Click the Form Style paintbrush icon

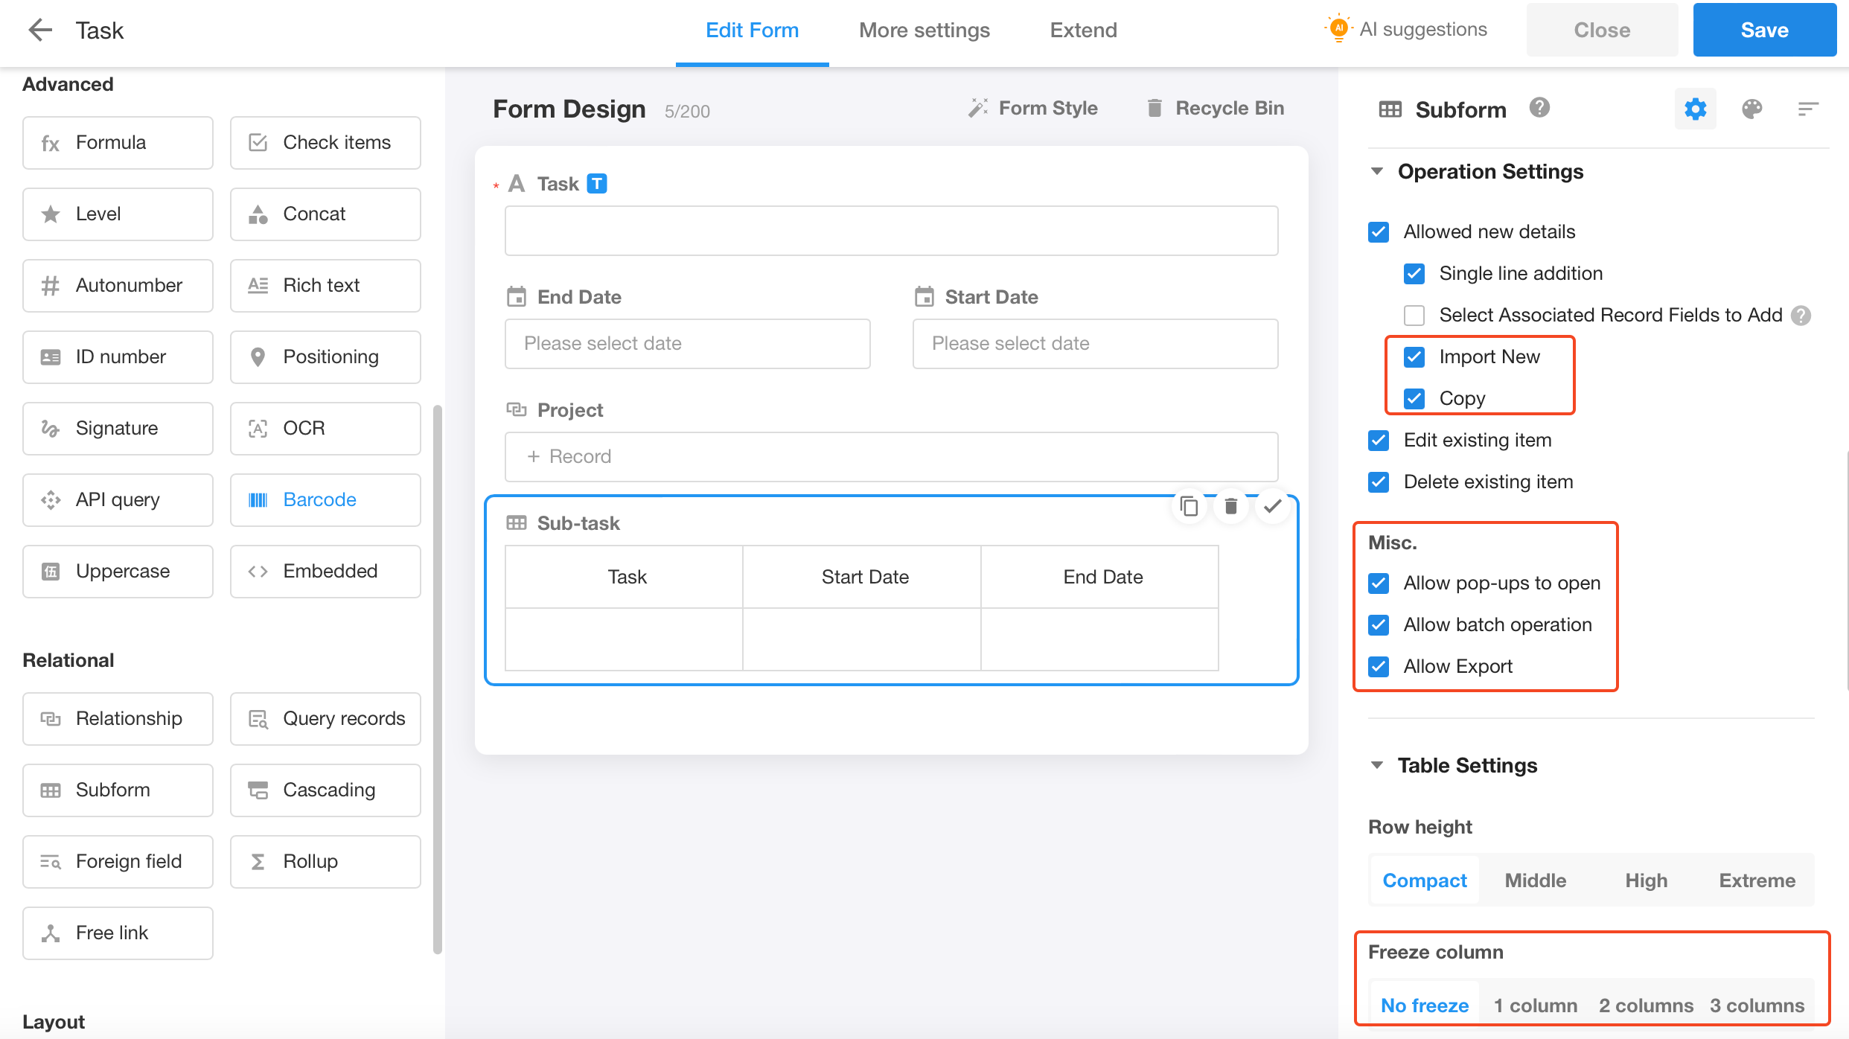978,106
